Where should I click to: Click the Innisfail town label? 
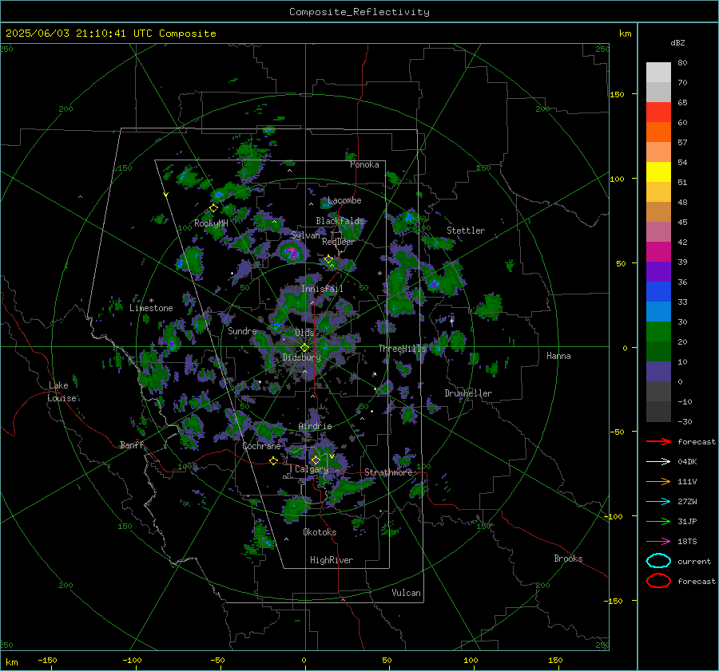(x=322, y=289)
